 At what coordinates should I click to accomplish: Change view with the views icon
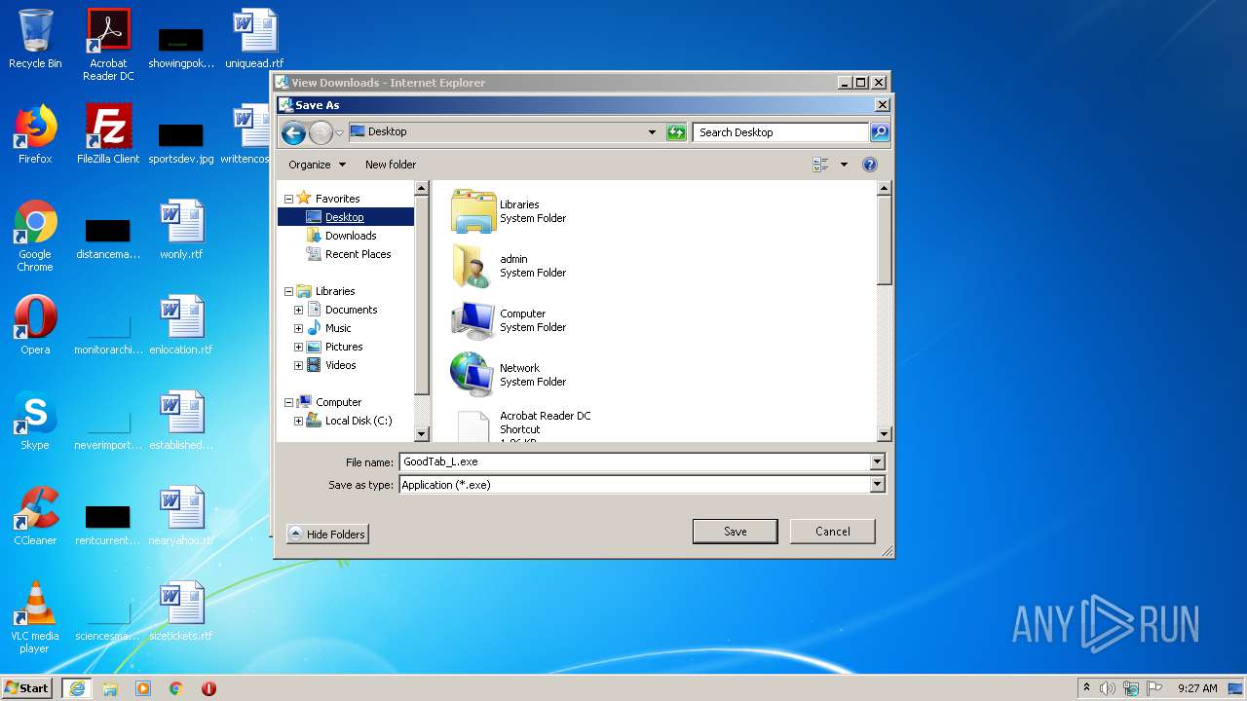[820, 165]
